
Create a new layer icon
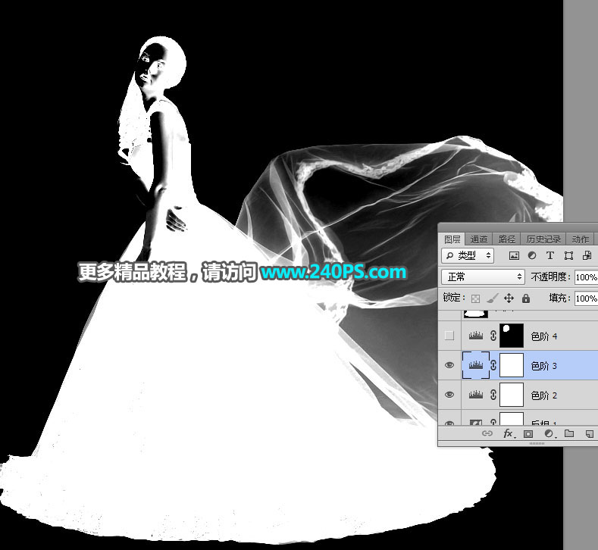589,434
